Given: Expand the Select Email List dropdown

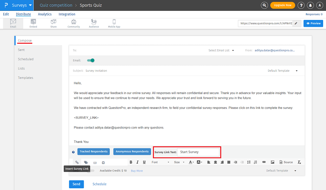Looking at the screenshot, I should [x=221, y=50].
